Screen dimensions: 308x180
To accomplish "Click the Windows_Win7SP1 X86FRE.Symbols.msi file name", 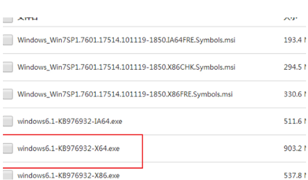I will click(125, 94).
